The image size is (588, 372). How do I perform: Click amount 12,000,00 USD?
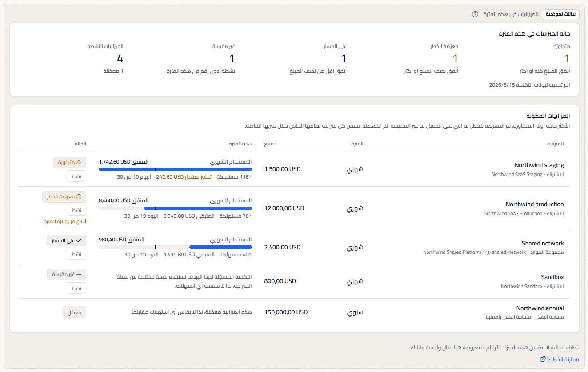pyautogui.click(x=284, y=208)
